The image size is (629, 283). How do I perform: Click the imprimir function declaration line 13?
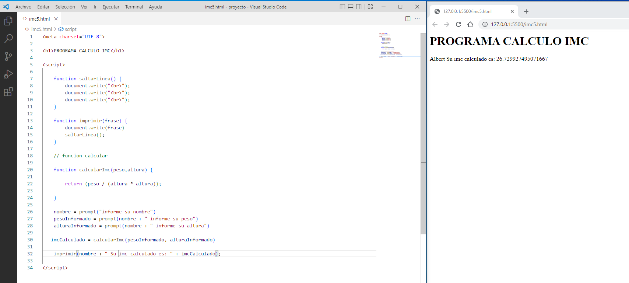tap(91, 121)
